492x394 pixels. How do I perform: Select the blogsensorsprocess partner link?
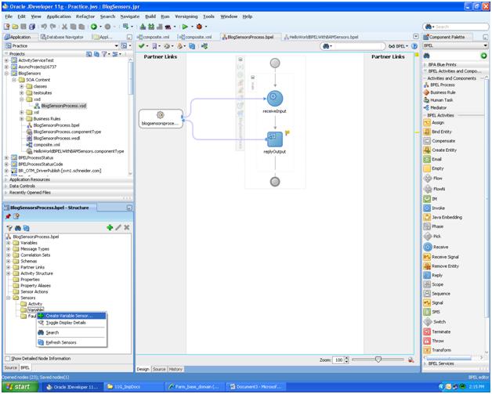tap(161, 118)
